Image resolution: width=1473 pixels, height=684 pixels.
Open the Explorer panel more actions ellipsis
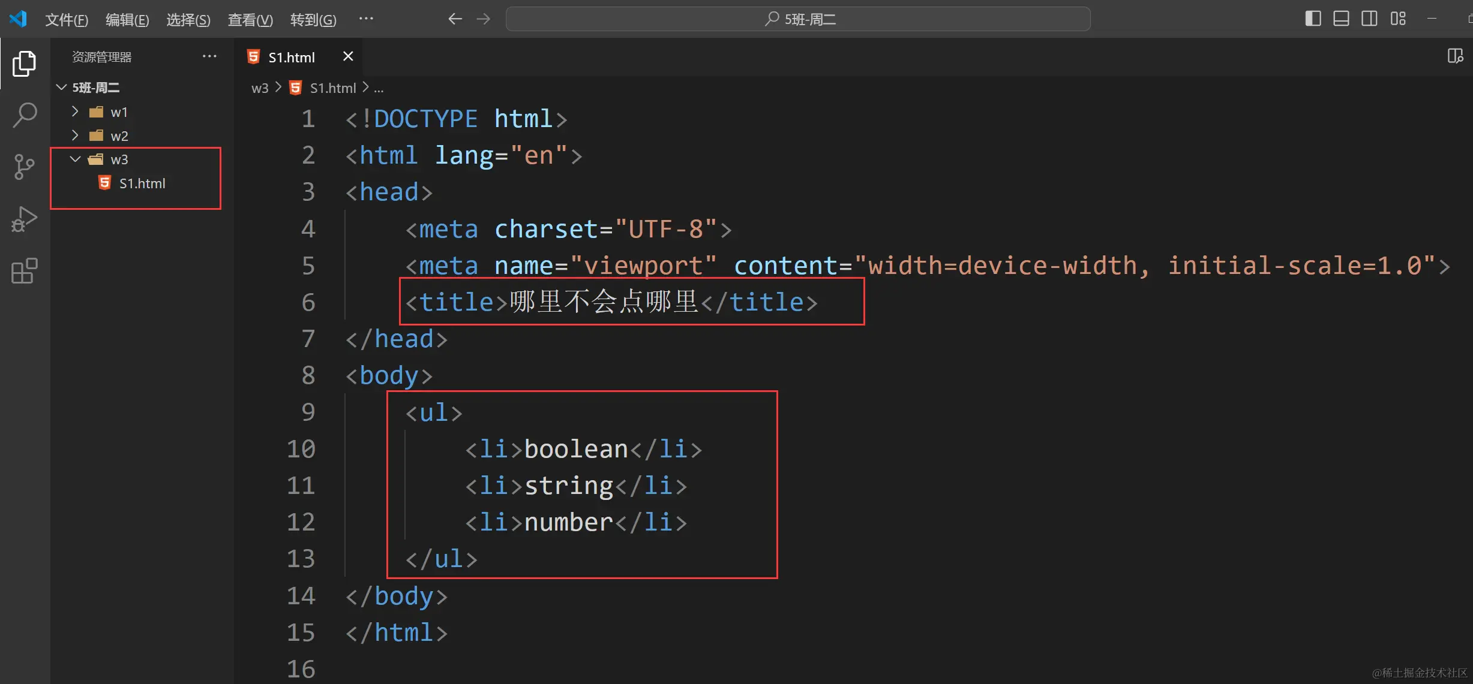pyautogui.click(x=209, y=56)
